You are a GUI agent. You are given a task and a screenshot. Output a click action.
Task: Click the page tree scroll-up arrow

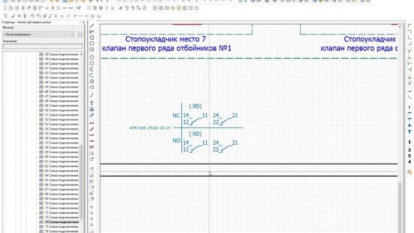82,54
